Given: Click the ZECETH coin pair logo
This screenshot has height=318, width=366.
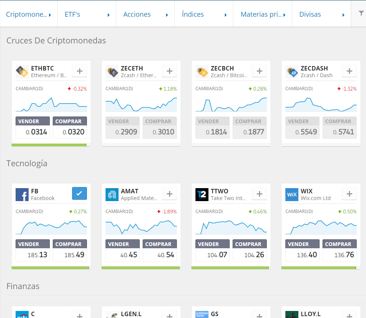Looking at the screenshot, I should tap(112, 72).
